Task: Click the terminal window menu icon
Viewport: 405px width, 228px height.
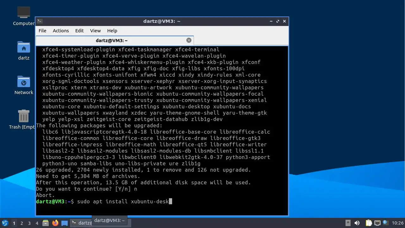Action: pyautogui.click(x=40, y=21)
